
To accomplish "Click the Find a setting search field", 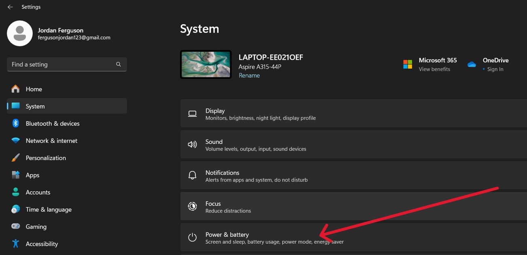I will (x=67, y=64).
